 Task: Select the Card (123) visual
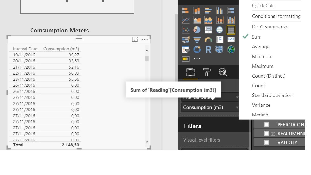pos(231,39)
